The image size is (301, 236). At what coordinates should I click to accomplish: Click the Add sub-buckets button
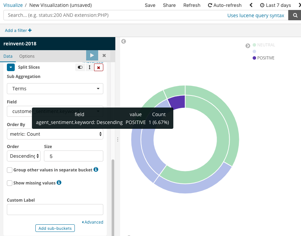point(55,228)
